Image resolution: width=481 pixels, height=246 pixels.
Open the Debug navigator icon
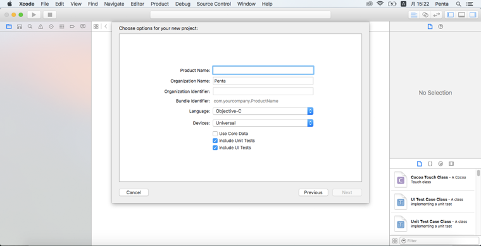pos(61,26)
